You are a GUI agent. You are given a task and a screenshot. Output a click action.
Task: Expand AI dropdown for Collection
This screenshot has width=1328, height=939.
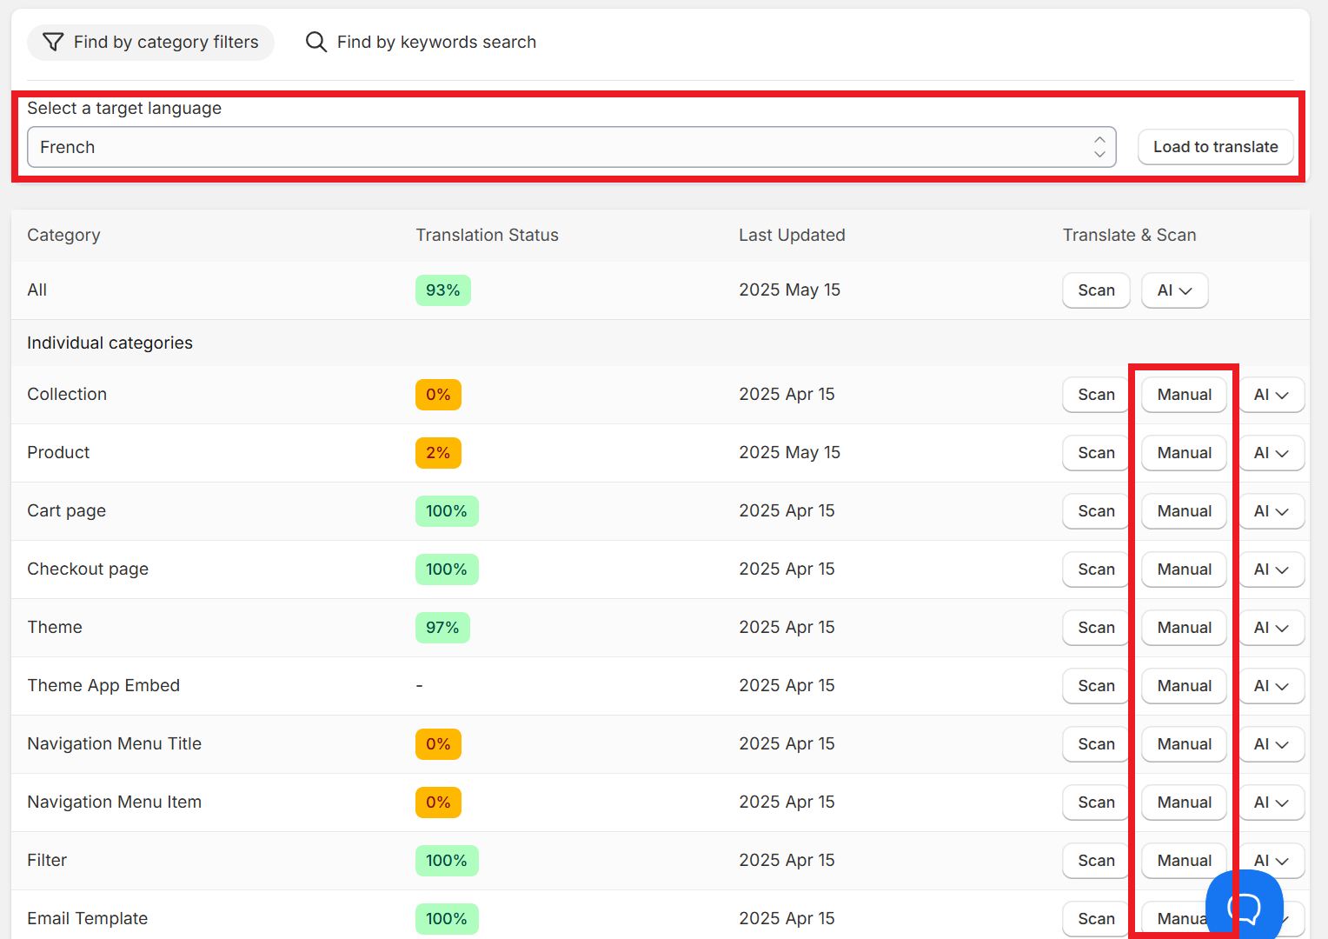pos(1271,395)
